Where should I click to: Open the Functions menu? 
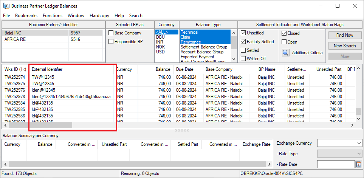(53, 16)
